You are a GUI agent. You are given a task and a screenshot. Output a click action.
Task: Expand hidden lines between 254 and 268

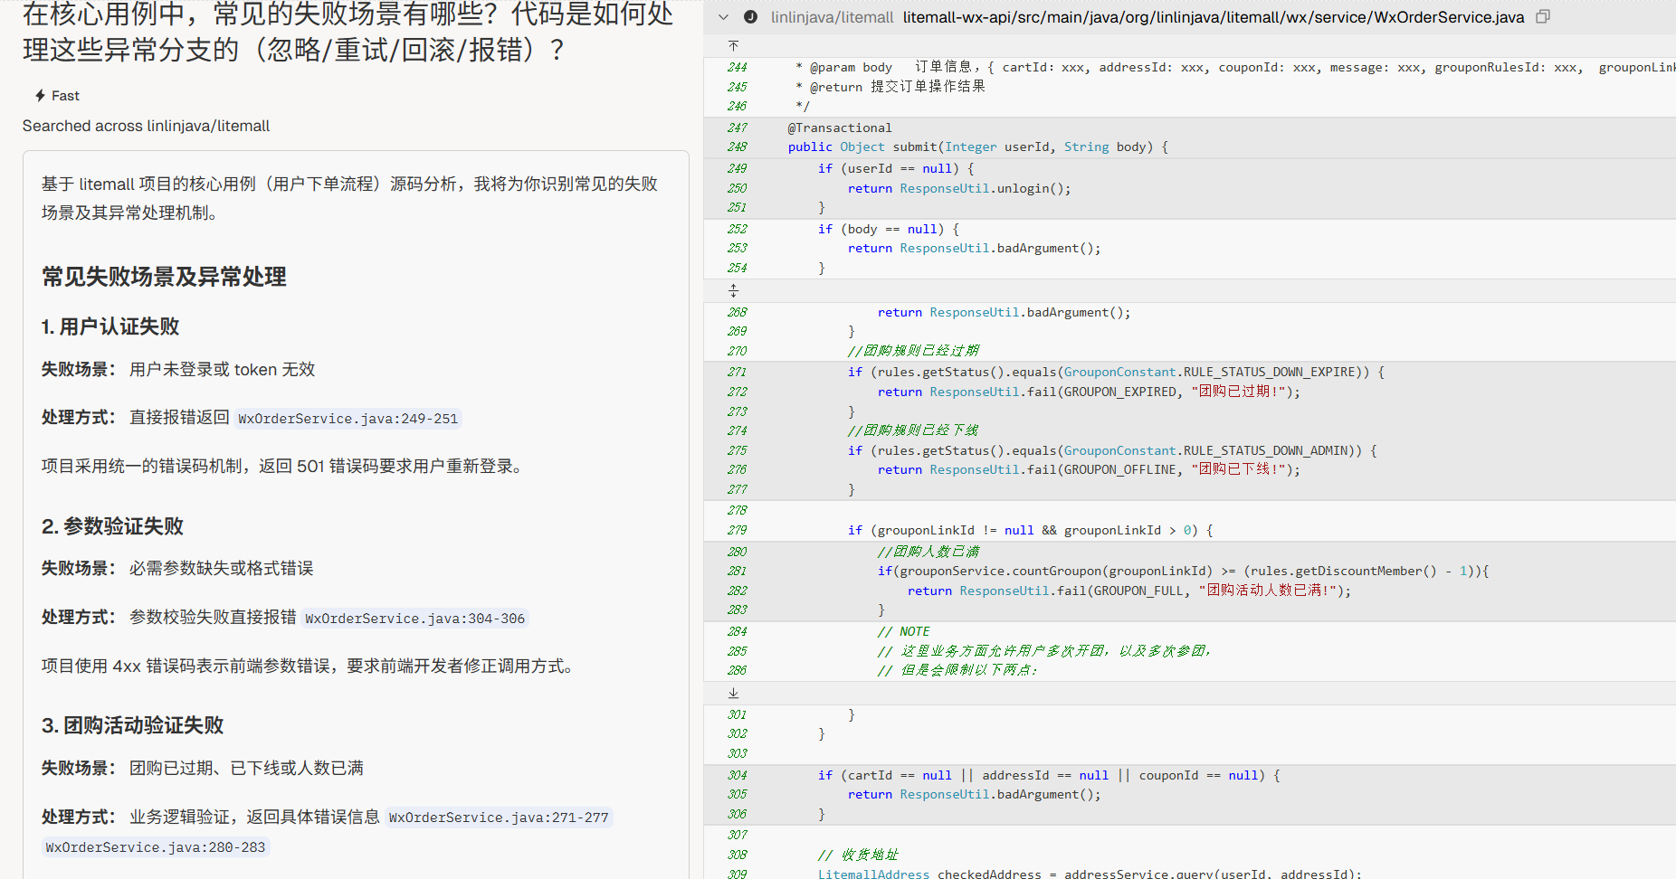pos(734,290)
